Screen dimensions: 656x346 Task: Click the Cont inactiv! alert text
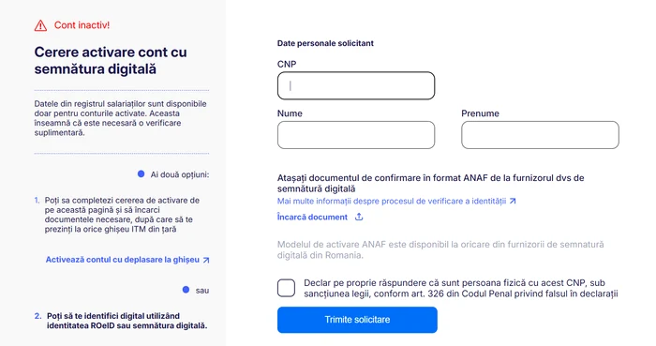[82, 25]
